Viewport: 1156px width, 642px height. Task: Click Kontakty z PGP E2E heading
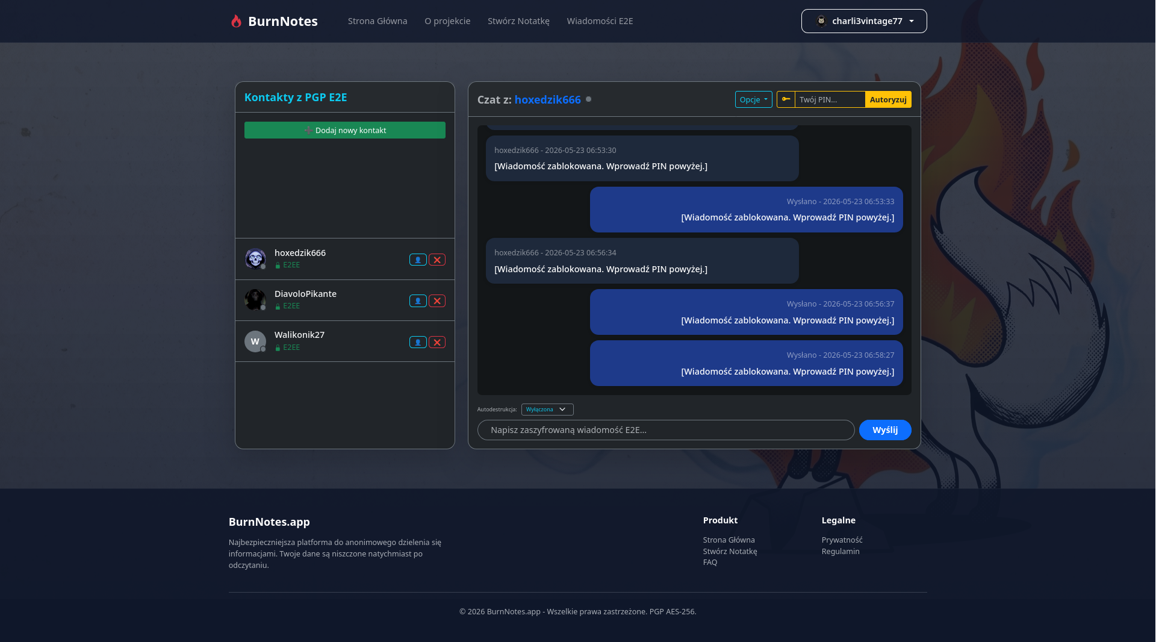click(x=296, y=98)
